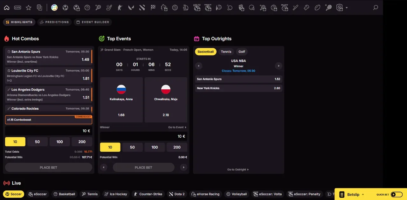
Task: Select the eHorse Racing icon in the top bar
Action: coord(164,8)
